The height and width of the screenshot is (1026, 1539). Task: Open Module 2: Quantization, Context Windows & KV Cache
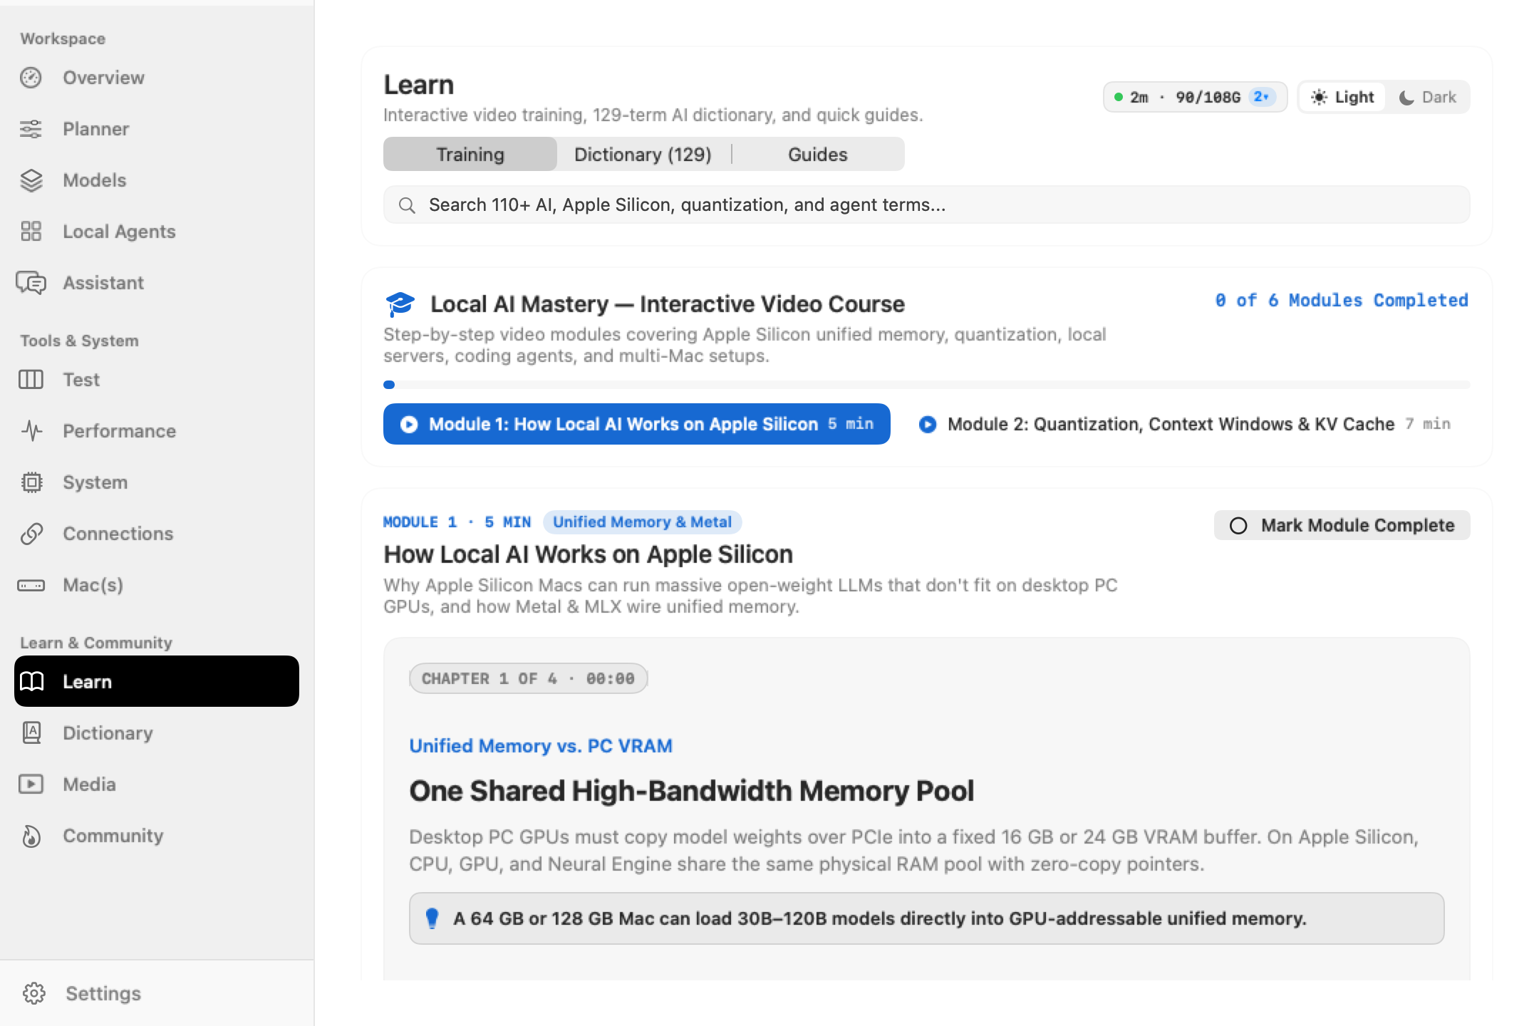point(1184,424)
